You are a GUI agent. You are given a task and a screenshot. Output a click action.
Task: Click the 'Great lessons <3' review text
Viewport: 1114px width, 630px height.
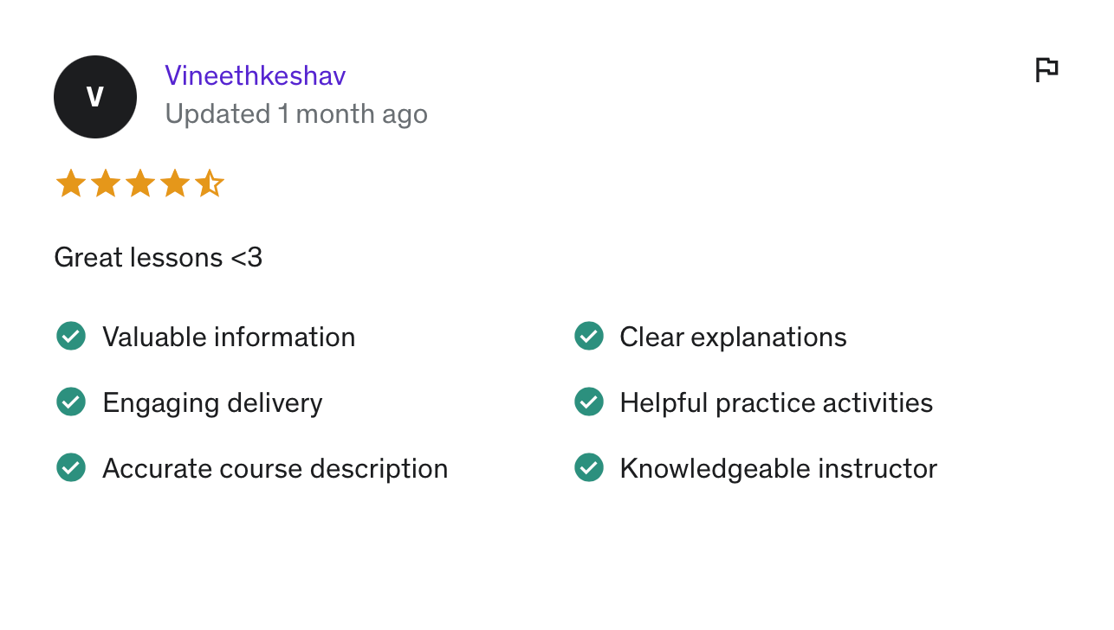tap(159, 258)
